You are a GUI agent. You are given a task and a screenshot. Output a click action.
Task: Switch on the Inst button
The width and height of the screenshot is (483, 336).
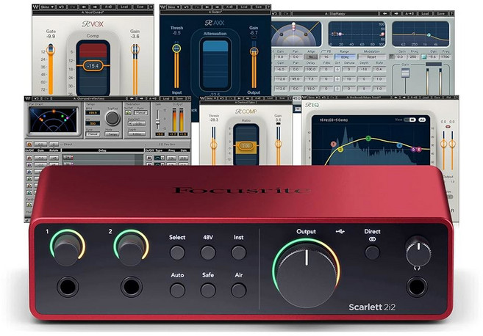239,252
